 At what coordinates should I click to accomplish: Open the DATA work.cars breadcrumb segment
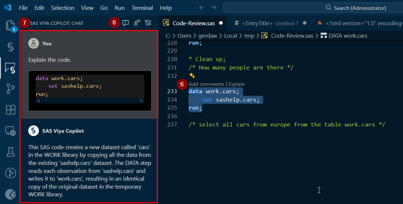click(344, 36)
